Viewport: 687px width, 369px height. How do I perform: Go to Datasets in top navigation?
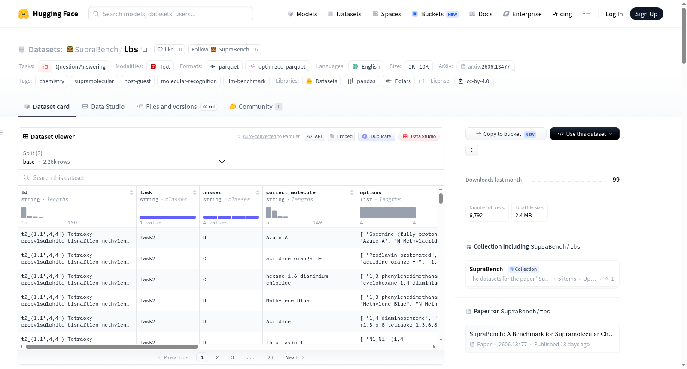[345, 14]
